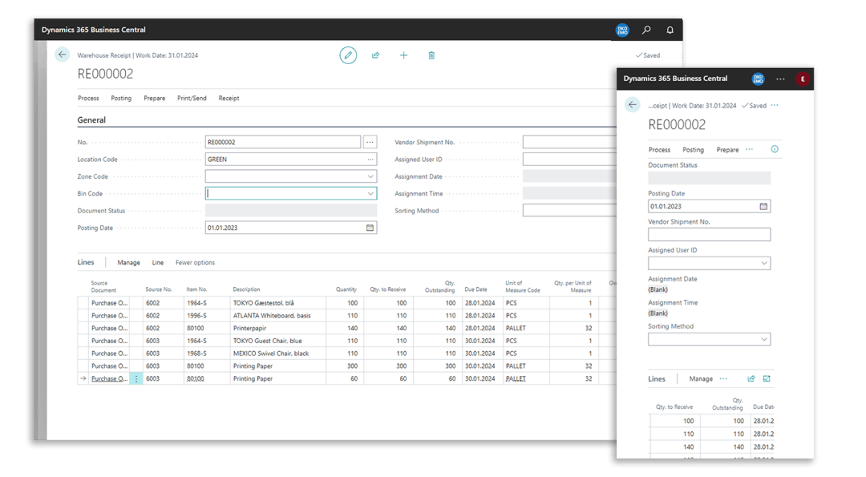This screenshot has width=866, height=477.
Task: Click the info icon in the small window
Action: (774, 149)
